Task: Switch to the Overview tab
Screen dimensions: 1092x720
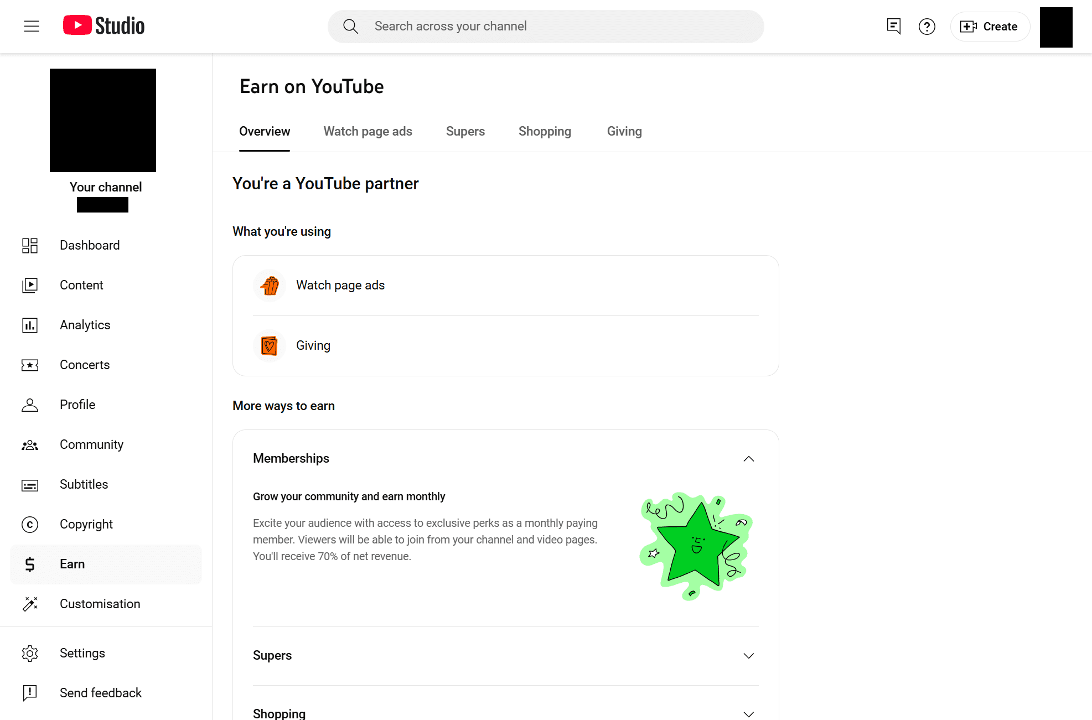Action: [x=265, y=131]
